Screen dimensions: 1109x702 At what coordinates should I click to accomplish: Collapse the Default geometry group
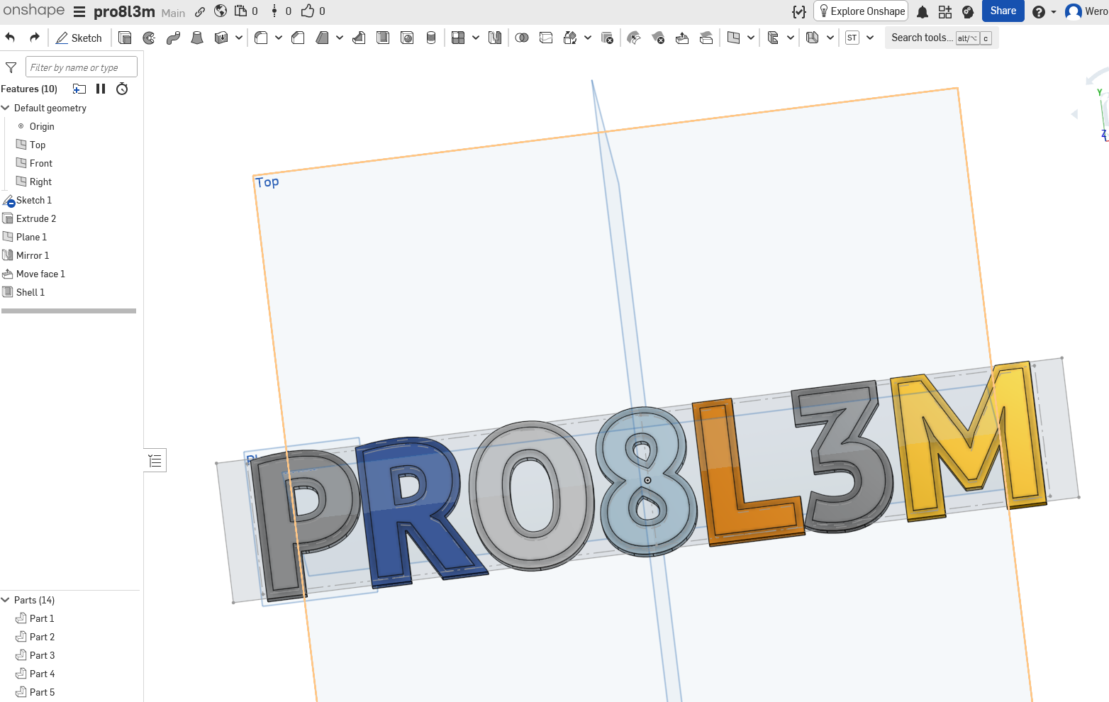[6, 108]
